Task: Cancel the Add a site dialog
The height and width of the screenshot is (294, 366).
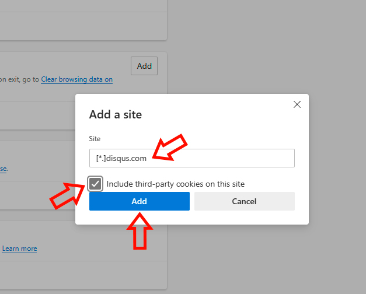Action: click(x=244, y=201)
